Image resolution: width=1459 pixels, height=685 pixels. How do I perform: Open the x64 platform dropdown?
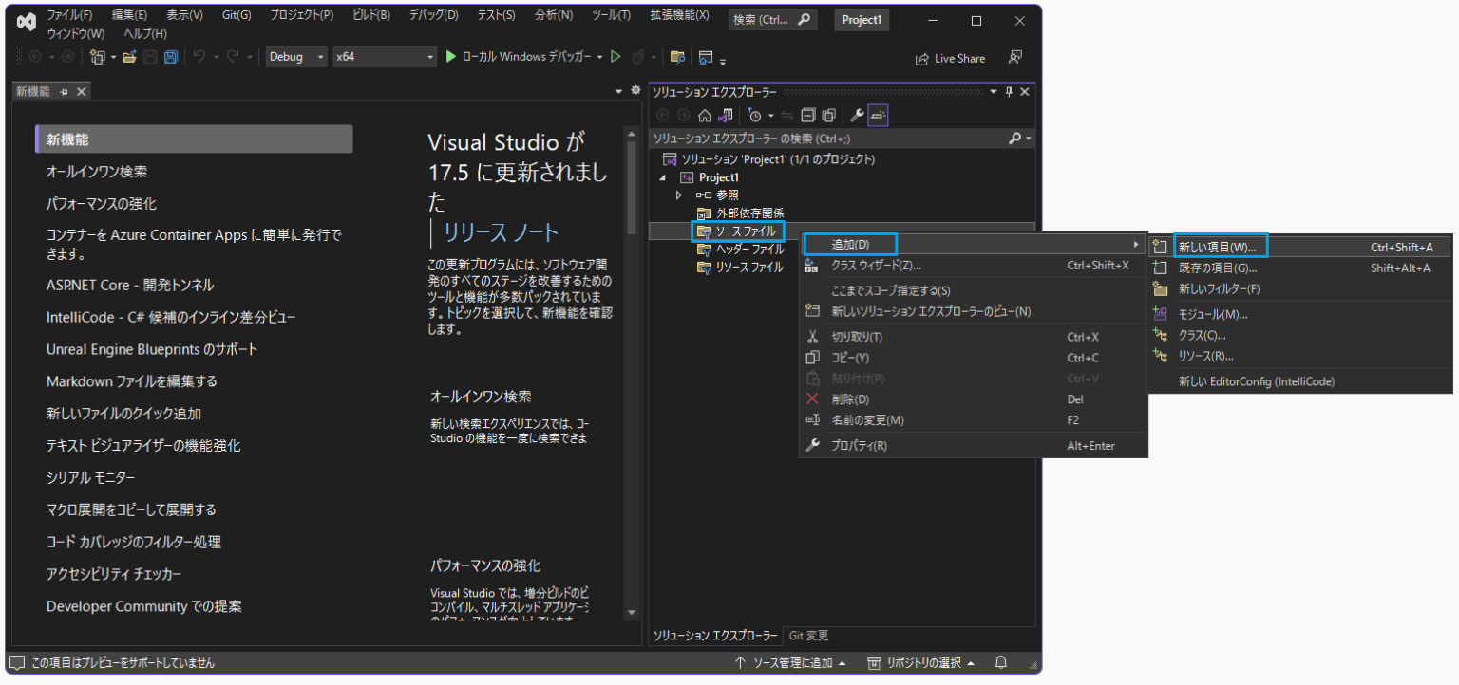[x=429, y=57]
